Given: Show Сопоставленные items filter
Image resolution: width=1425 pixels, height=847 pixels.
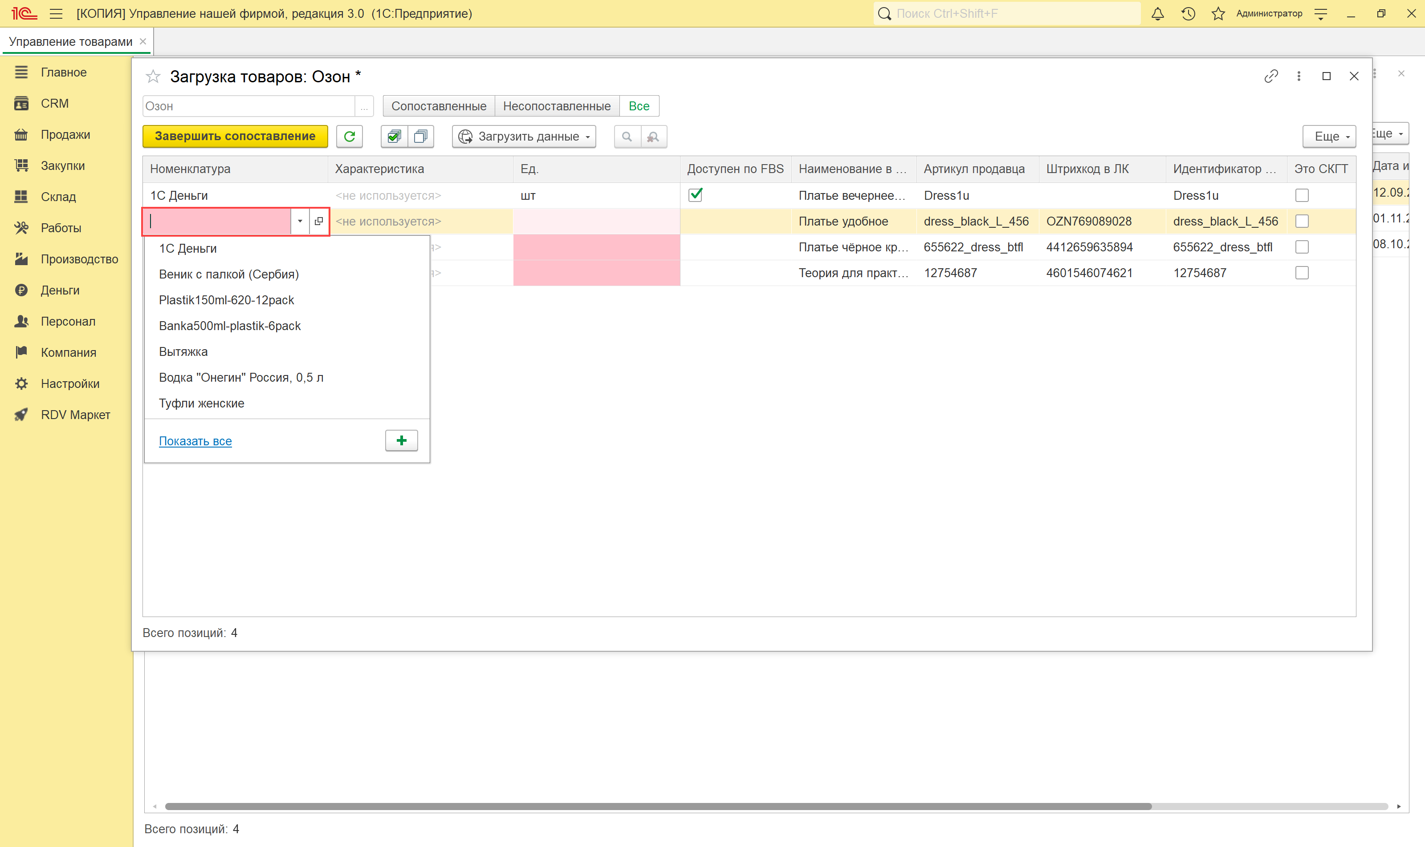Looking at the screenshot, I should [439, 106].
